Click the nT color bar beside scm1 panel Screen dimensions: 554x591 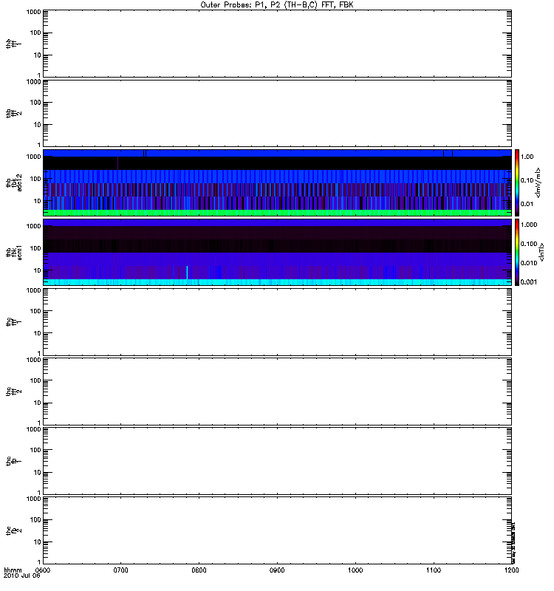click(517, 252)
